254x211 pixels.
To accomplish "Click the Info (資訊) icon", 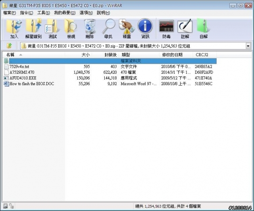I will [145, 29].
